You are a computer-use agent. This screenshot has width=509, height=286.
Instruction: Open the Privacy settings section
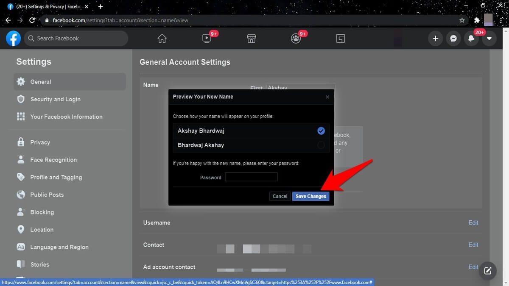tap(40, 142)
